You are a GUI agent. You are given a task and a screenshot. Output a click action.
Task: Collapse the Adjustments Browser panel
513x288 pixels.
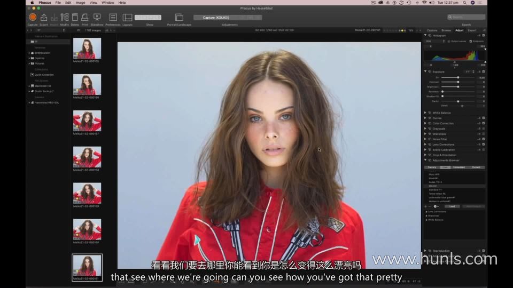[426, 161]
